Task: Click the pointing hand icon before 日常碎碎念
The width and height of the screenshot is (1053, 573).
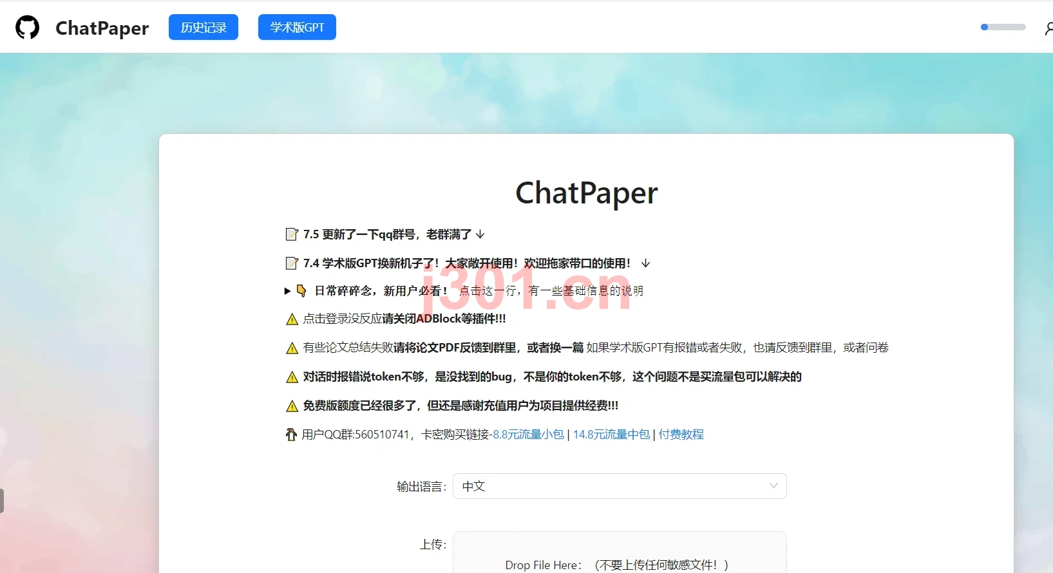Action: click(x=301, y=291)
